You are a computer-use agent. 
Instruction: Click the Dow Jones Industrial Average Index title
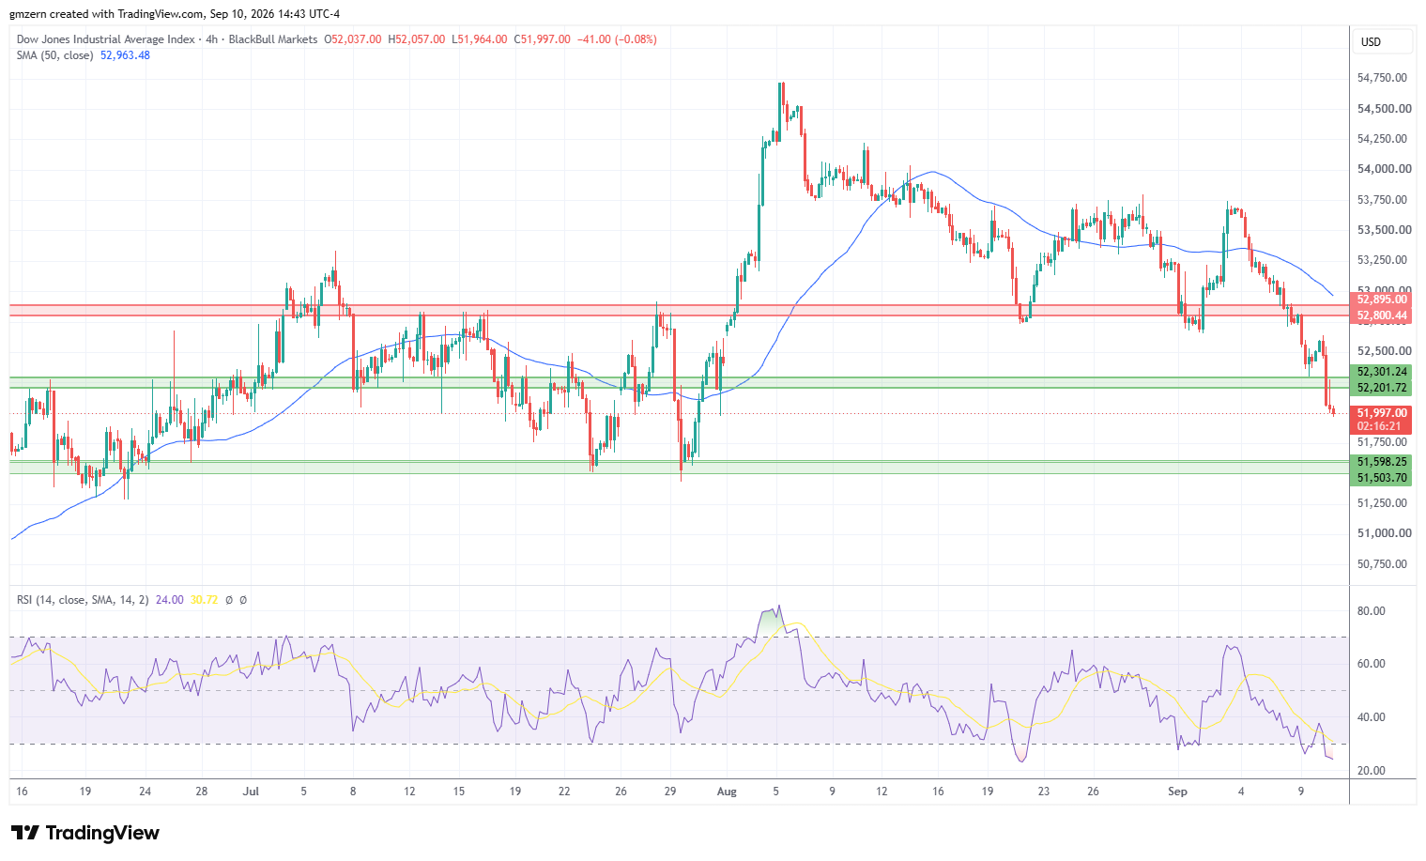tap(106, 39)
